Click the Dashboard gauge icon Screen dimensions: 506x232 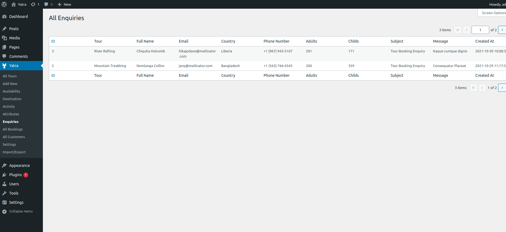point(4,17)
